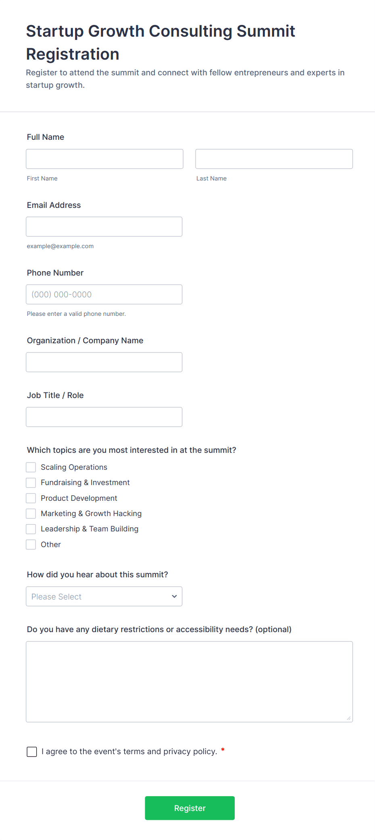
Task: Select the Marketing & Growth Hacking checkbox
Action: click(x=31, y=514)
